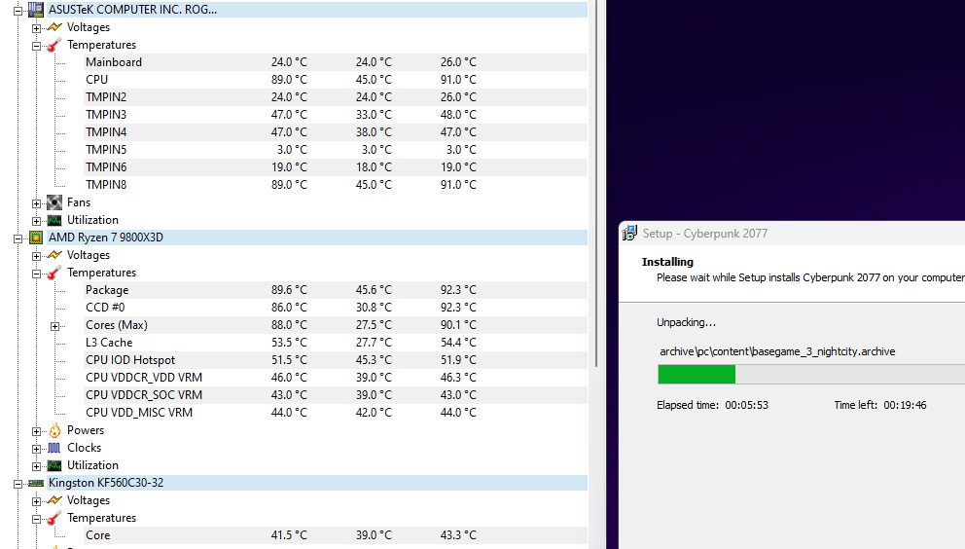Select the CPU row under ASUSTeK temperatures
Image resolution: width=965 pixels, height=549 pixels.
[x=336, y=80]
